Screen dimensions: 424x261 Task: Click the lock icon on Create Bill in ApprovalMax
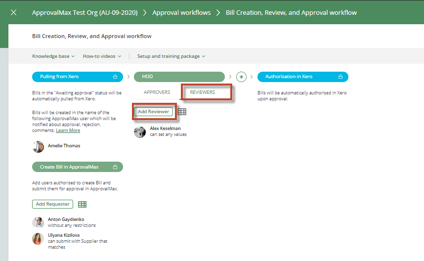point(115,167)
